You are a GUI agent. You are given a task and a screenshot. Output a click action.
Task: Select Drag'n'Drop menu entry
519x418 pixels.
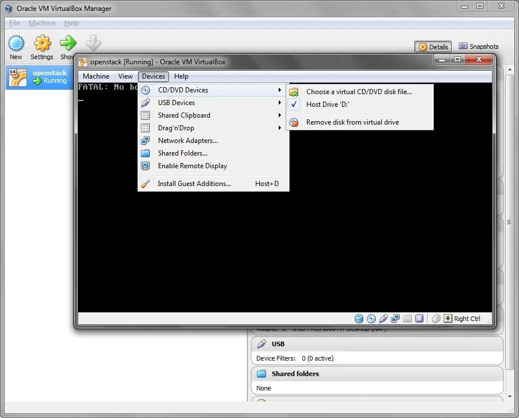(213, 127)
